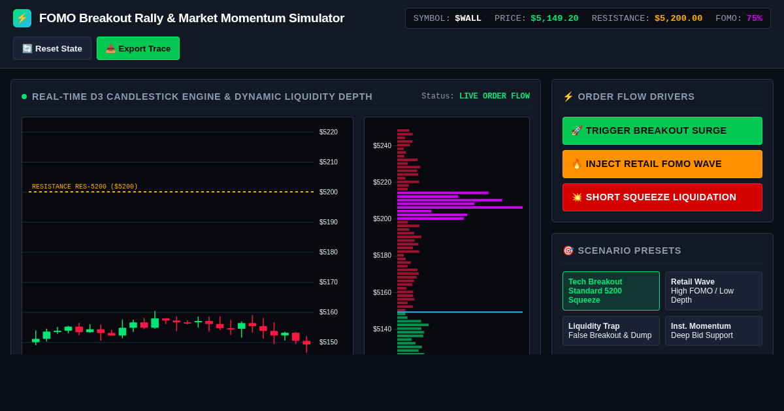Click the $5220 candlestick axis label
The width and height of the screenshot is (784, 411).
[329, 132]
